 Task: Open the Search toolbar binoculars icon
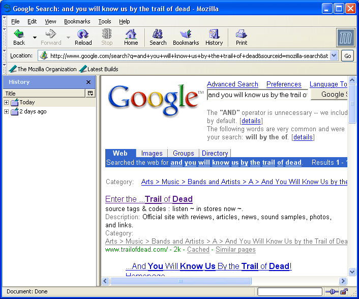158,35
